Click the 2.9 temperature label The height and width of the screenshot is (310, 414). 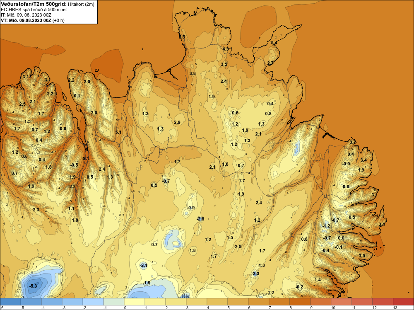tap(177, 122)
